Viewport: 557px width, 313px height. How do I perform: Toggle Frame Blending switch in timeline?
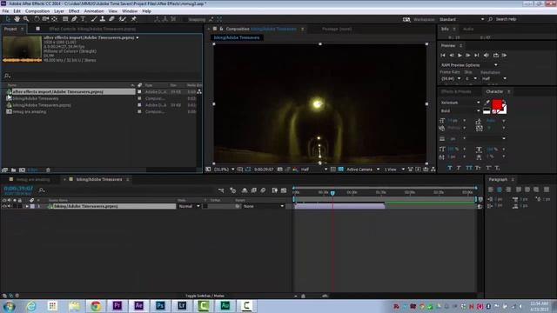[253, 190]
